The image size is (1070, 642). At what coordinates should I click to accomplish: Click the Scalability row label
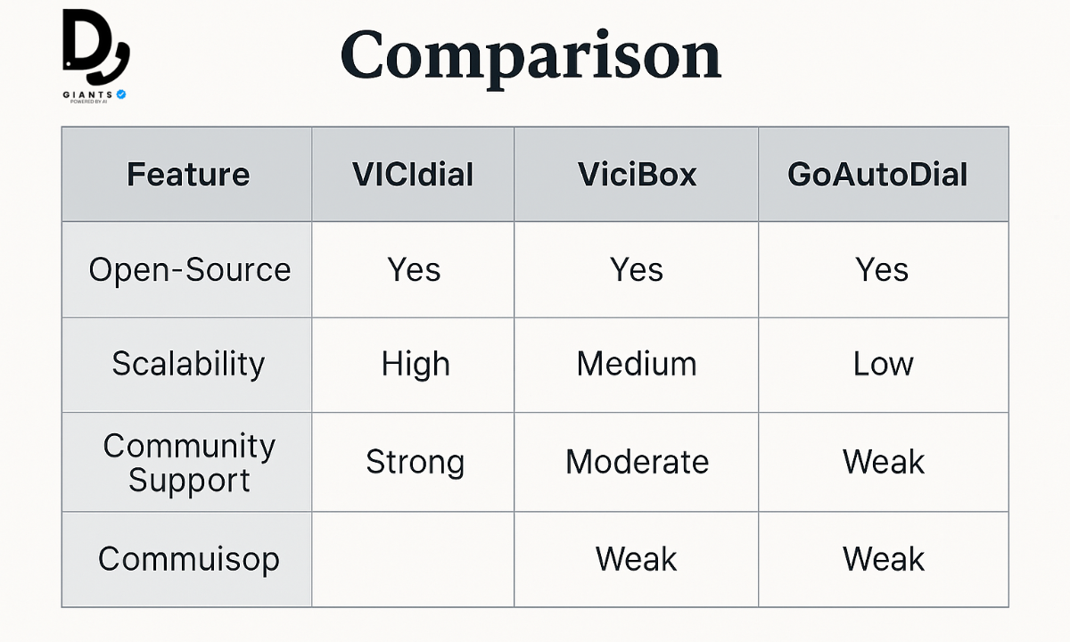tap(188, 364)
